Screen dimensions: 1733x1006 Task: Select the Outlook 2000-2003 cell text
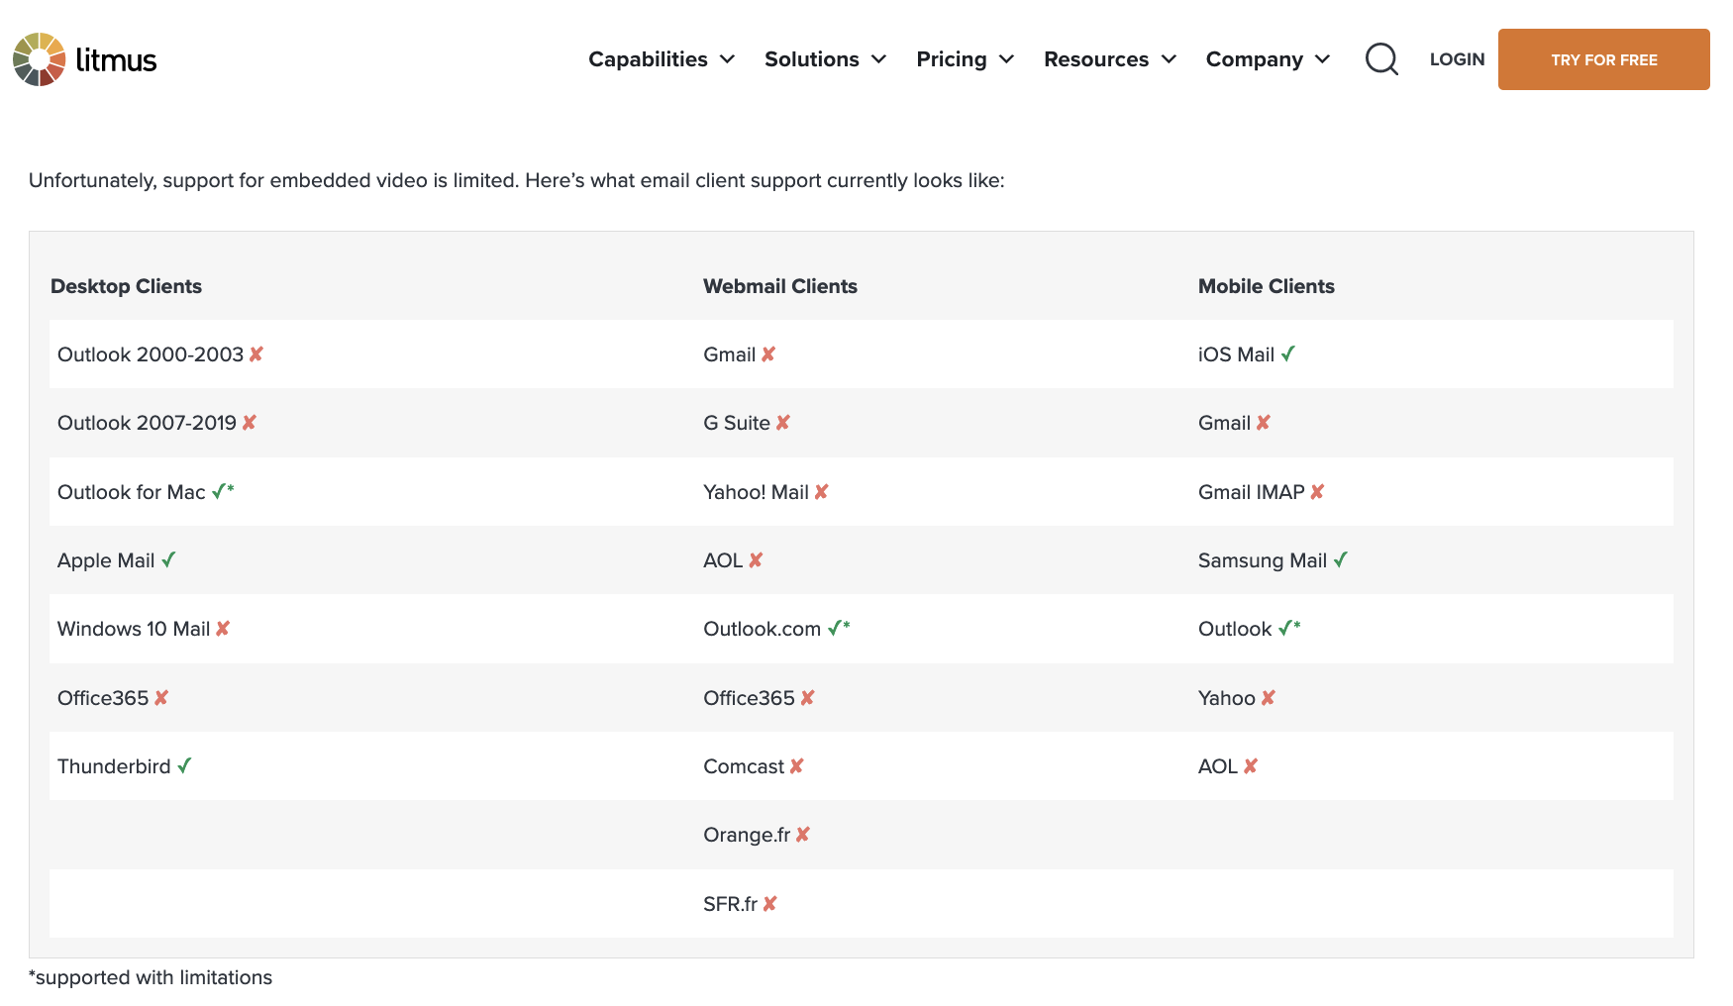(x=151, y=354)
